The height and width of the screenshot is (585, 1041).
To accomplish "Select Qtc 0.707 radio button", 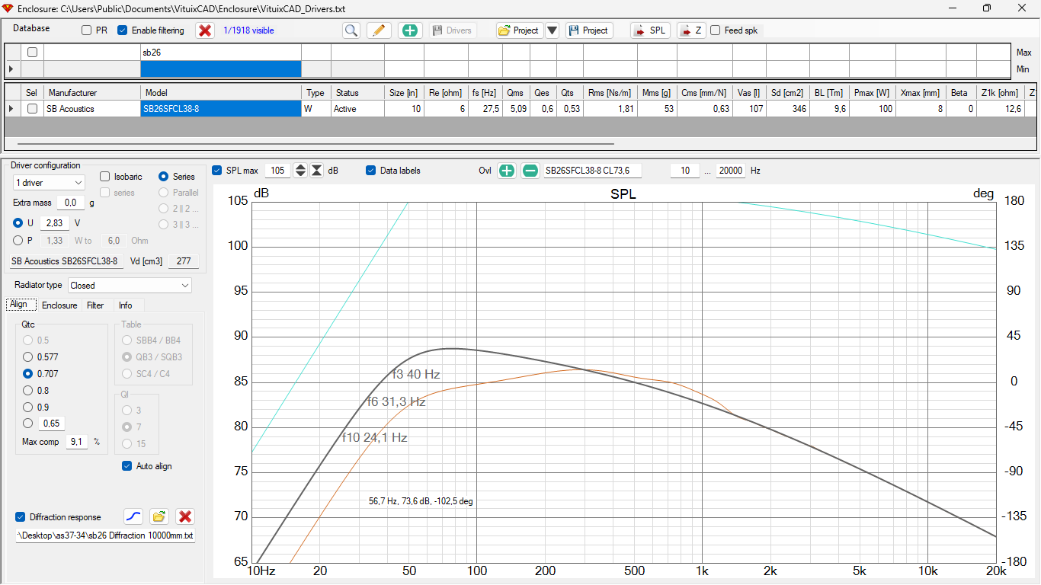I will (28, 374).
